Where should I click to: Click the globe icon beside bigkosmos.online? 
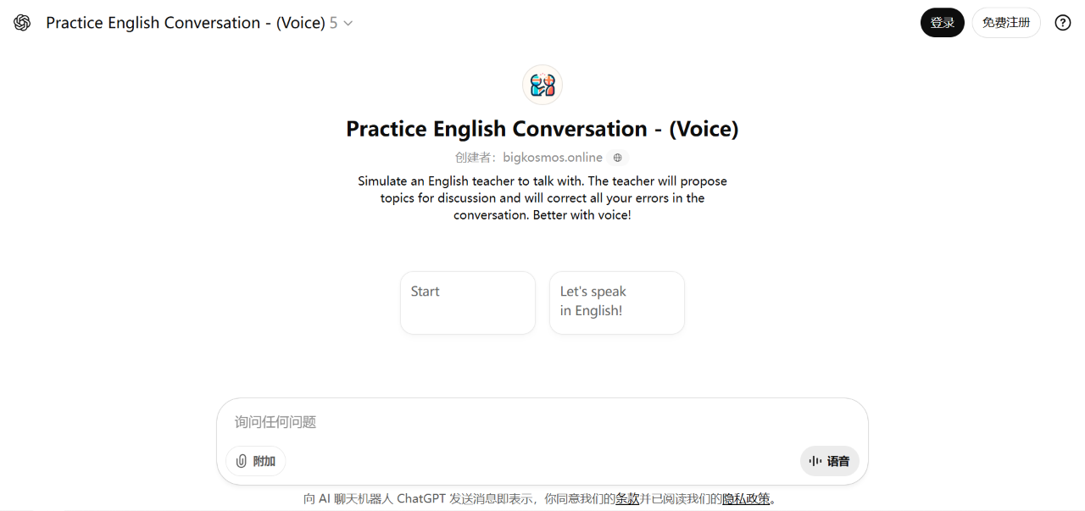point(617,158)
